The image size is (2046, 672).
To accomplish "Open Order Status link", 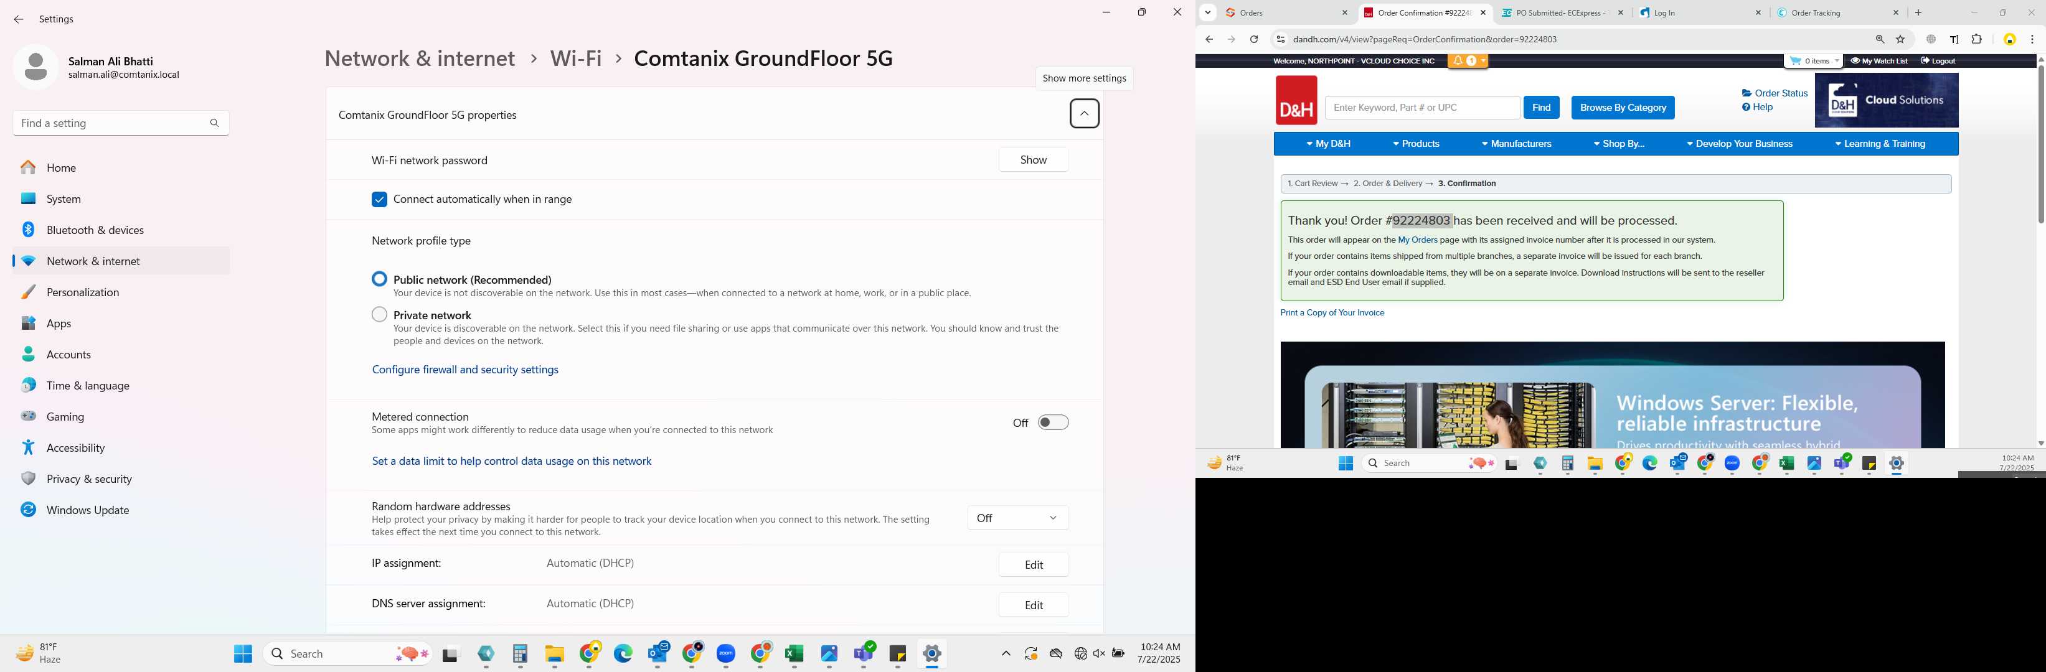I will pos(1775,93).
